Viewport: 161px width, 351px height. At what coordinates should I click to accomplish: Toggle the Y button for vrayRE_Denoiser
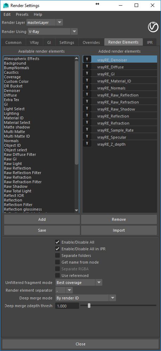point(87,59)
